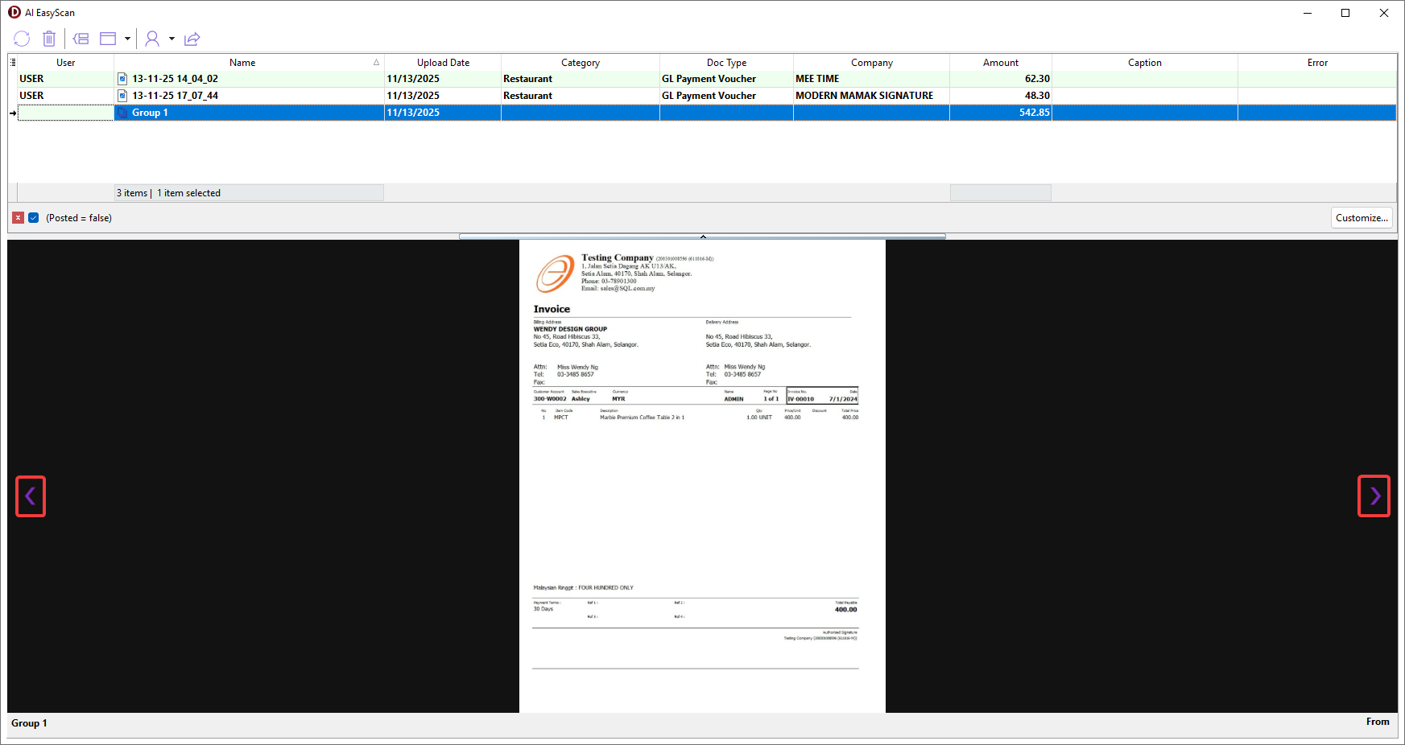The image size is (1405, 745).
Task: Collapse the preview pane splitter handle
Action: pyautogui.click(x=702, y=237)
